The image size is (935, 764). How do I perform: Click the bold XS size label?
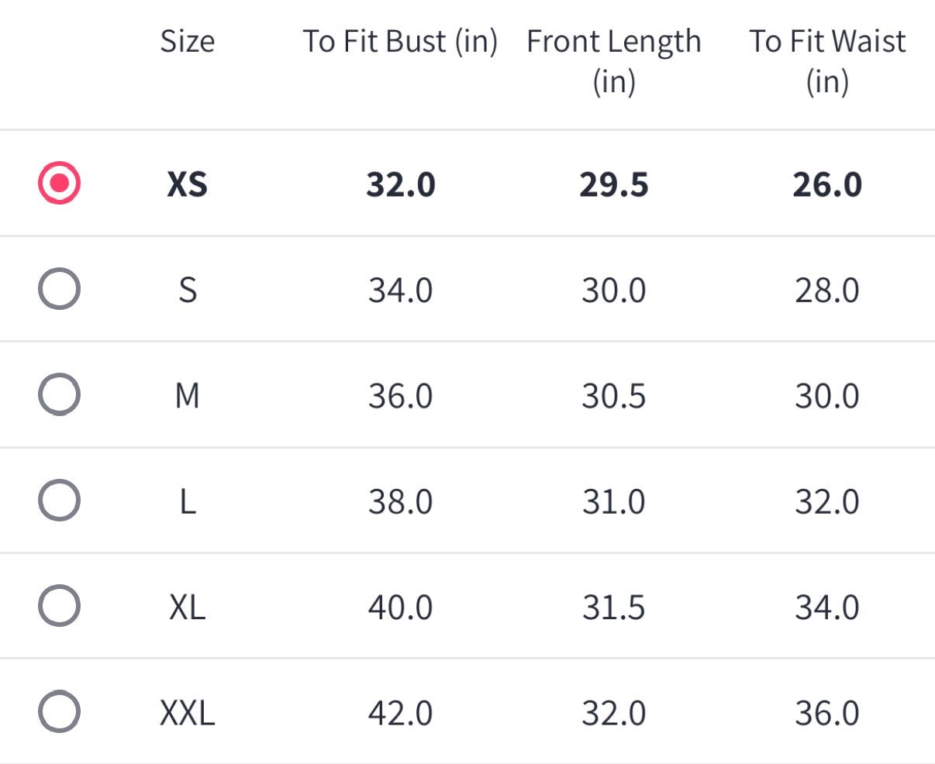(188, 184)
